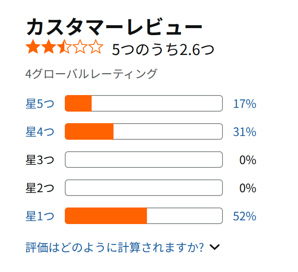
Task: Click the half-filled third star icon
Action: pos(64,46)
